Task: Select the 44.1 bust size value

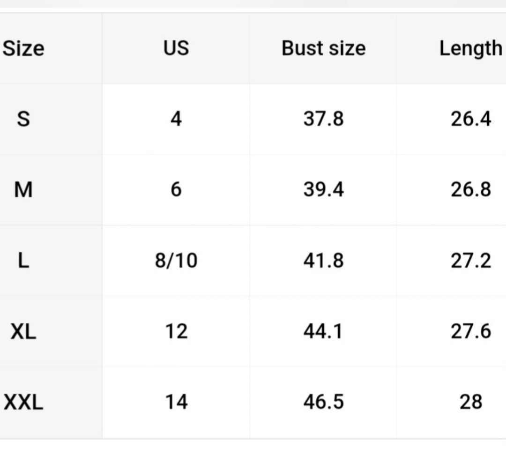Action: (x=323, y=331)
